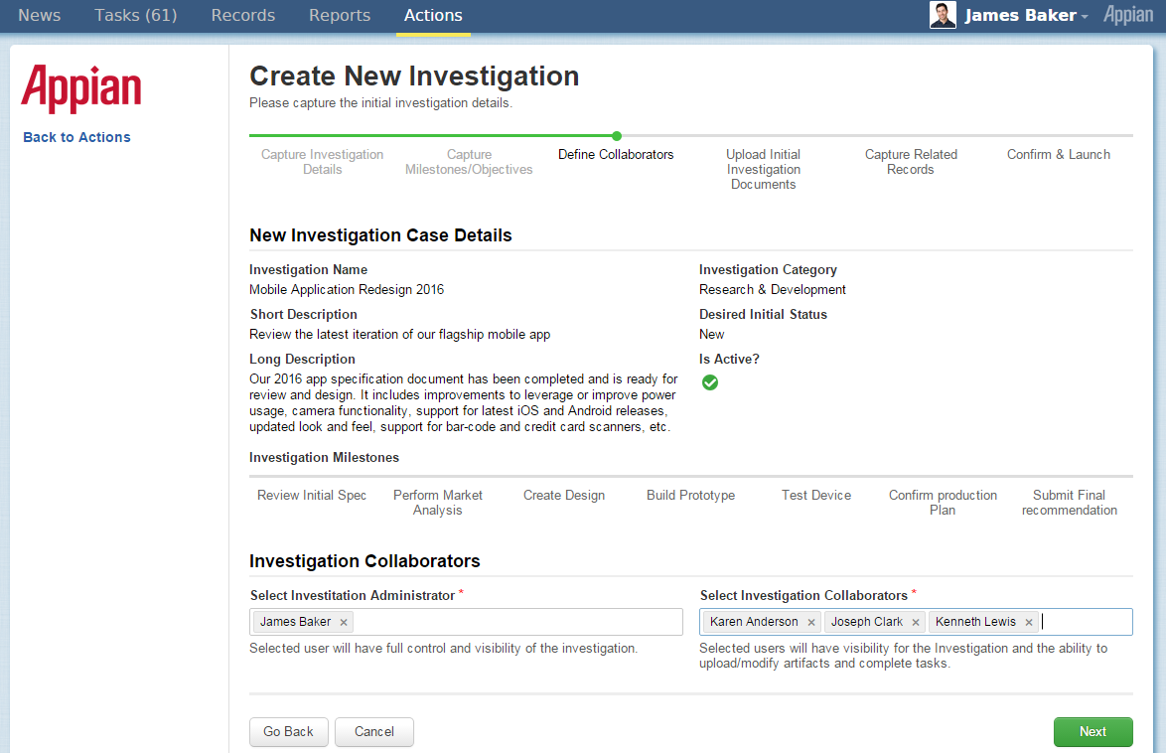This screenshot has height=753, width=1166.
Task: Click the green progress step marker
Action: click(617, 135)
